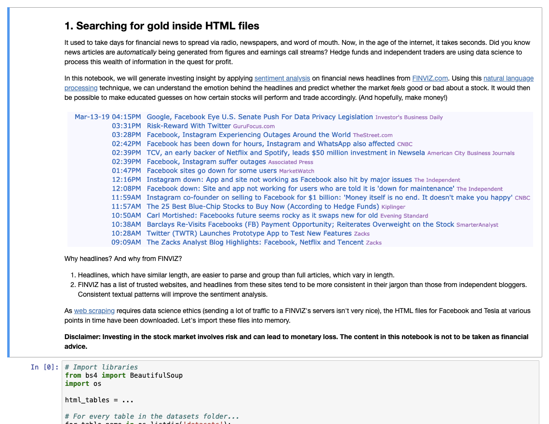Click headline 'Facebook, Instagram suffer outages'
This screenshot has height=424, width=549.
click(x=206, y=162)
